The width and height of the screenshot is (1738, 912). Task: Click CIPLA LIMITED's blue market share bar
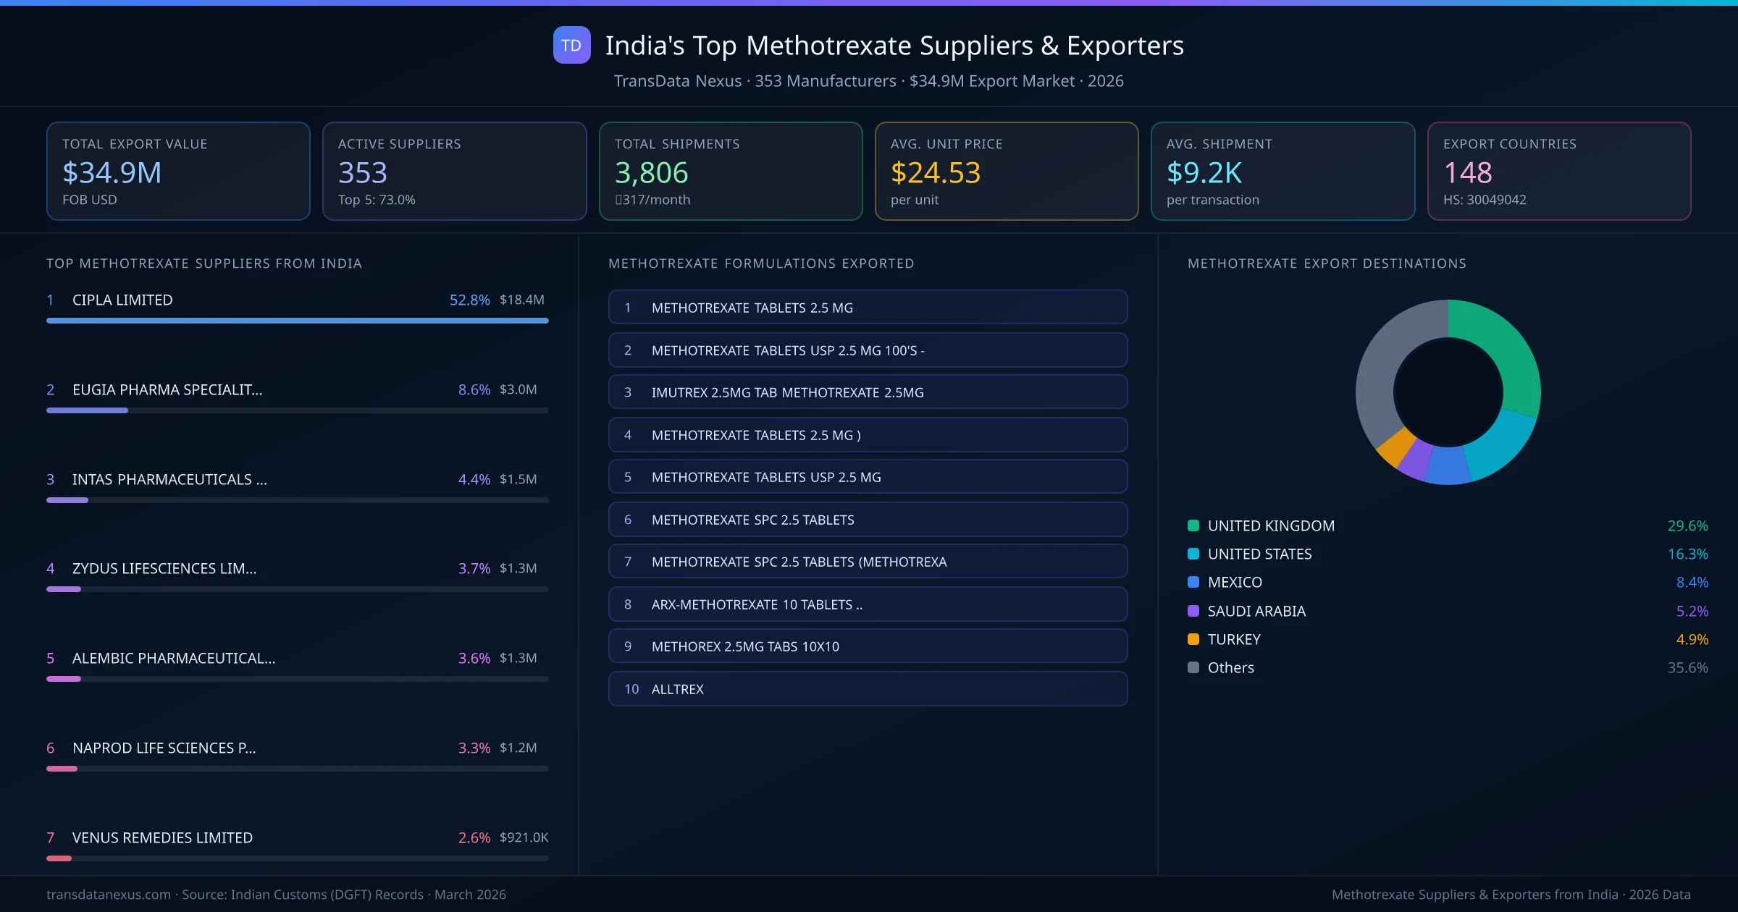coord(297,321)
